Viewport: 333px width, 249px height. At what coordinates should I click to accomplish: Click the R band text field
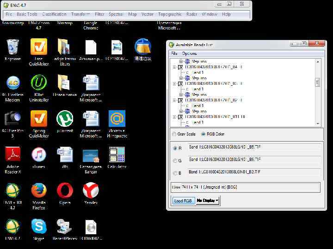254,147
